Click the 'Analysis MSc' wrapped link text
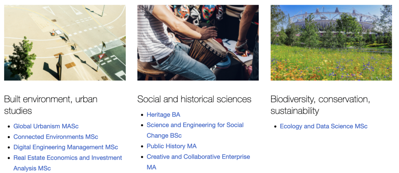This screenshot has height=173, width=399. point(32,168)
